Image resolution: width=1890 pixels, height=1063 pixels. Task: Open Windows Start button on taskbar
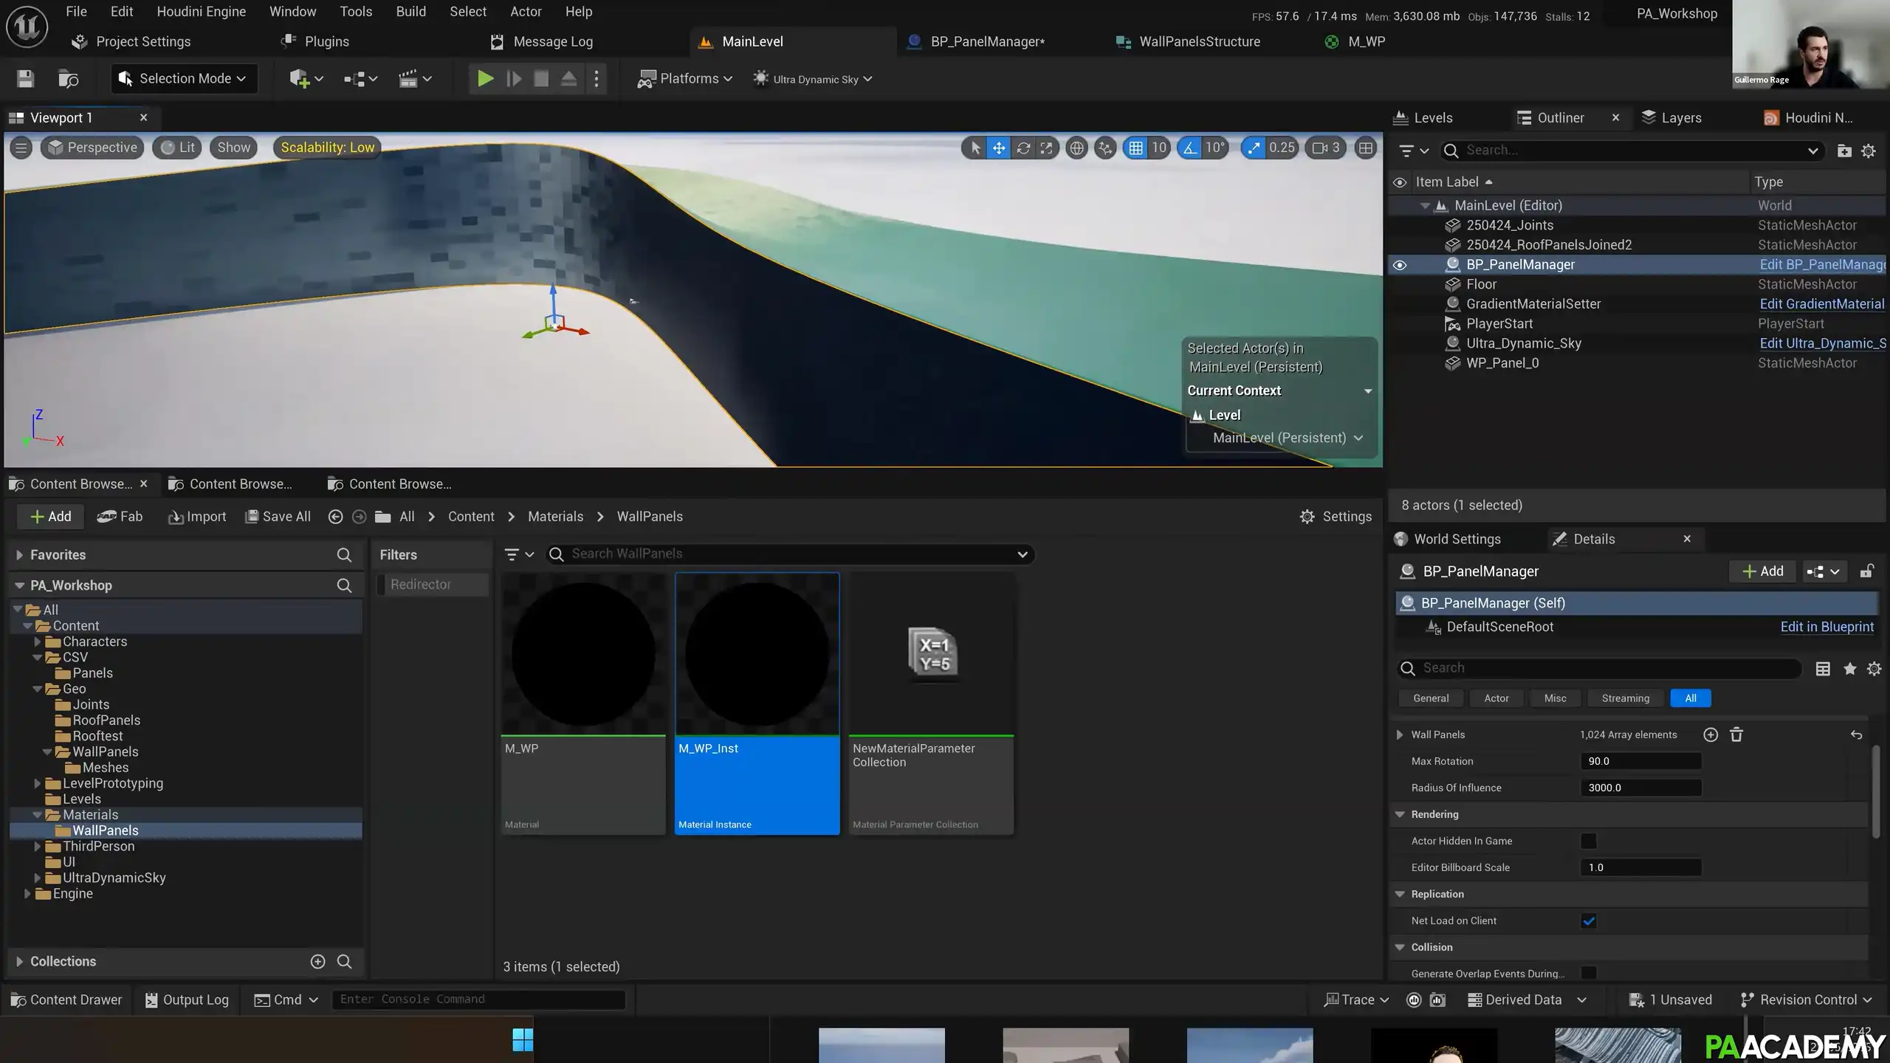pos(523,1040)
